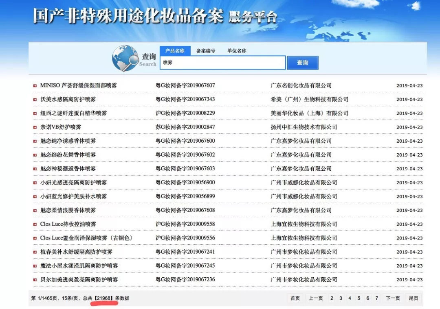Click red bullet icon beside MINISO芦荟舒缓保湿面部喷雾
Viewport: 440px width, 309px height.
pos(35,86)
